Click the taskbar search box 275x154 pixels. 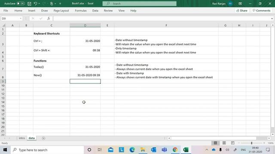coord(47,150)
